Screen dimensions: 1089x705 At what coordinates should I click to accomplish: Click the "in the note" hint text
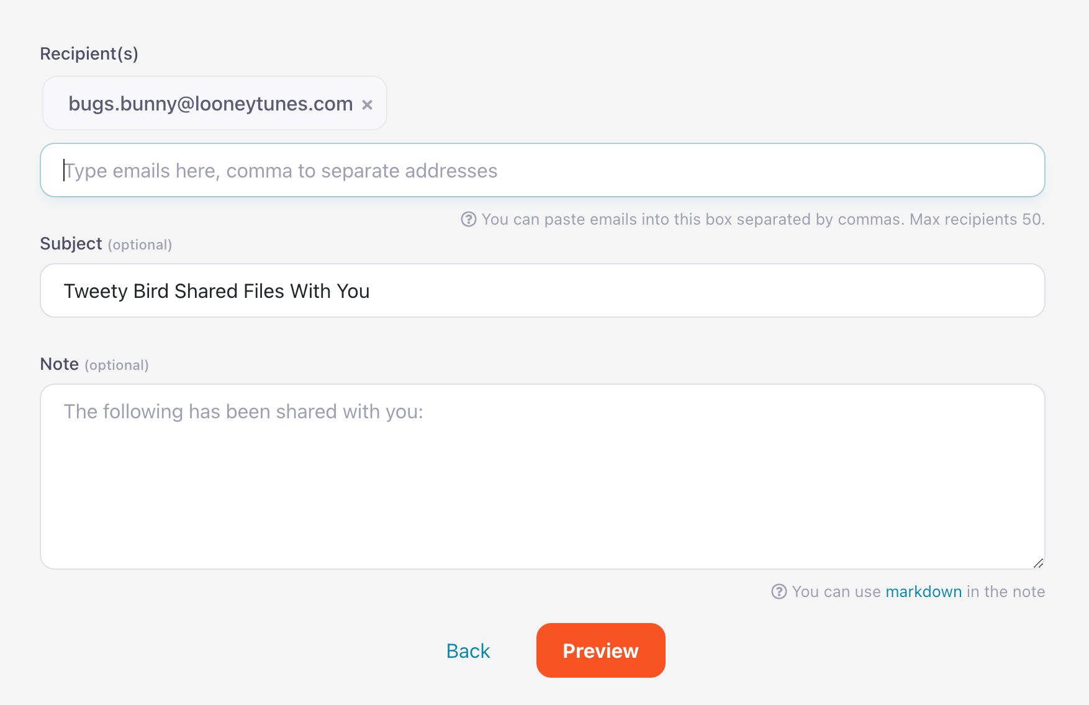[1006, 591]
